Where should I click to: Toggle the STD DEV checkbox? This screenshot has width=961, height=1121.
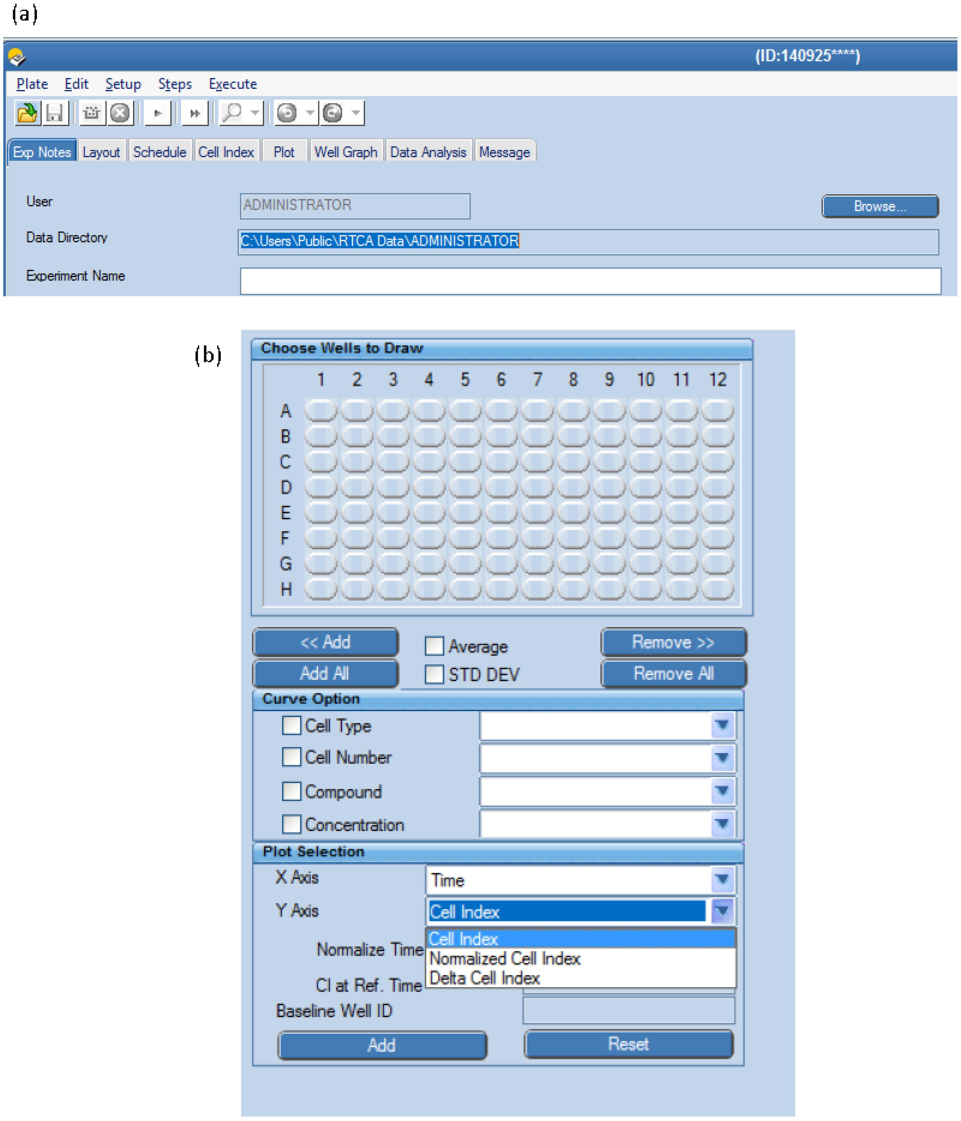[434, 674]
